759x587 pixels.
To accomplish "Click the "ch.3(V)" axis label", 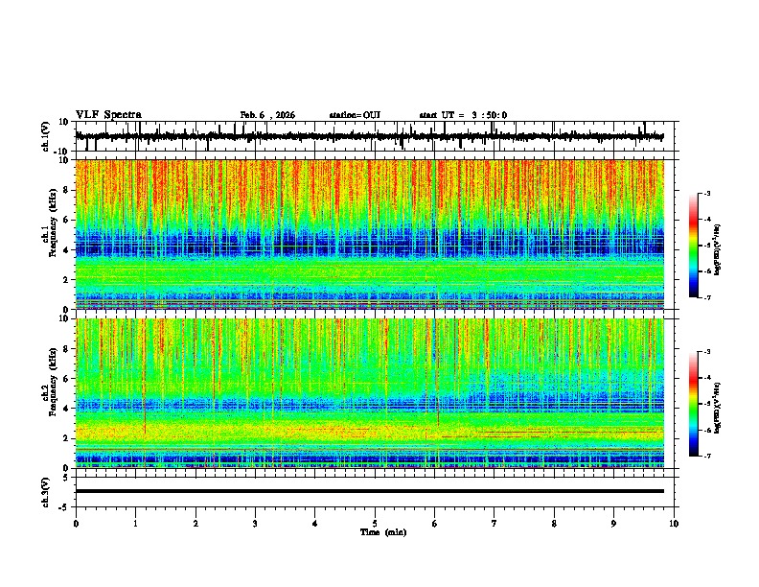I will pyautogui.click(x=46, y=492).
